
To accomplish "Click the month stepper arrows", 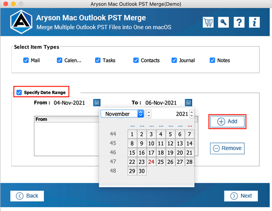I will [x=149, y=114].
